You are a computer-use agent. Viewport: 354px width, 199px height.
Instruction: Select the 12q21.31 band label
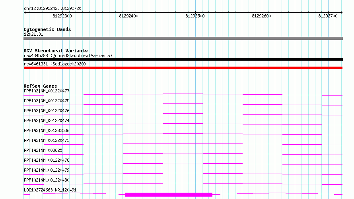tap(33, 34)
